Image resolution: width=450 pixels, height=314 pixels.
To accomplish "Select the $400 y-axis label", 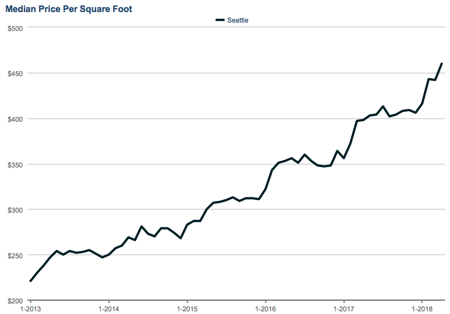I will pyautogui.click(x=15, y=119).
